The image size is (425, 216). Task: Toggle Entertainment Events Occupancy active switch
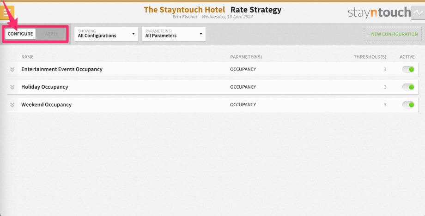(408, 69)
